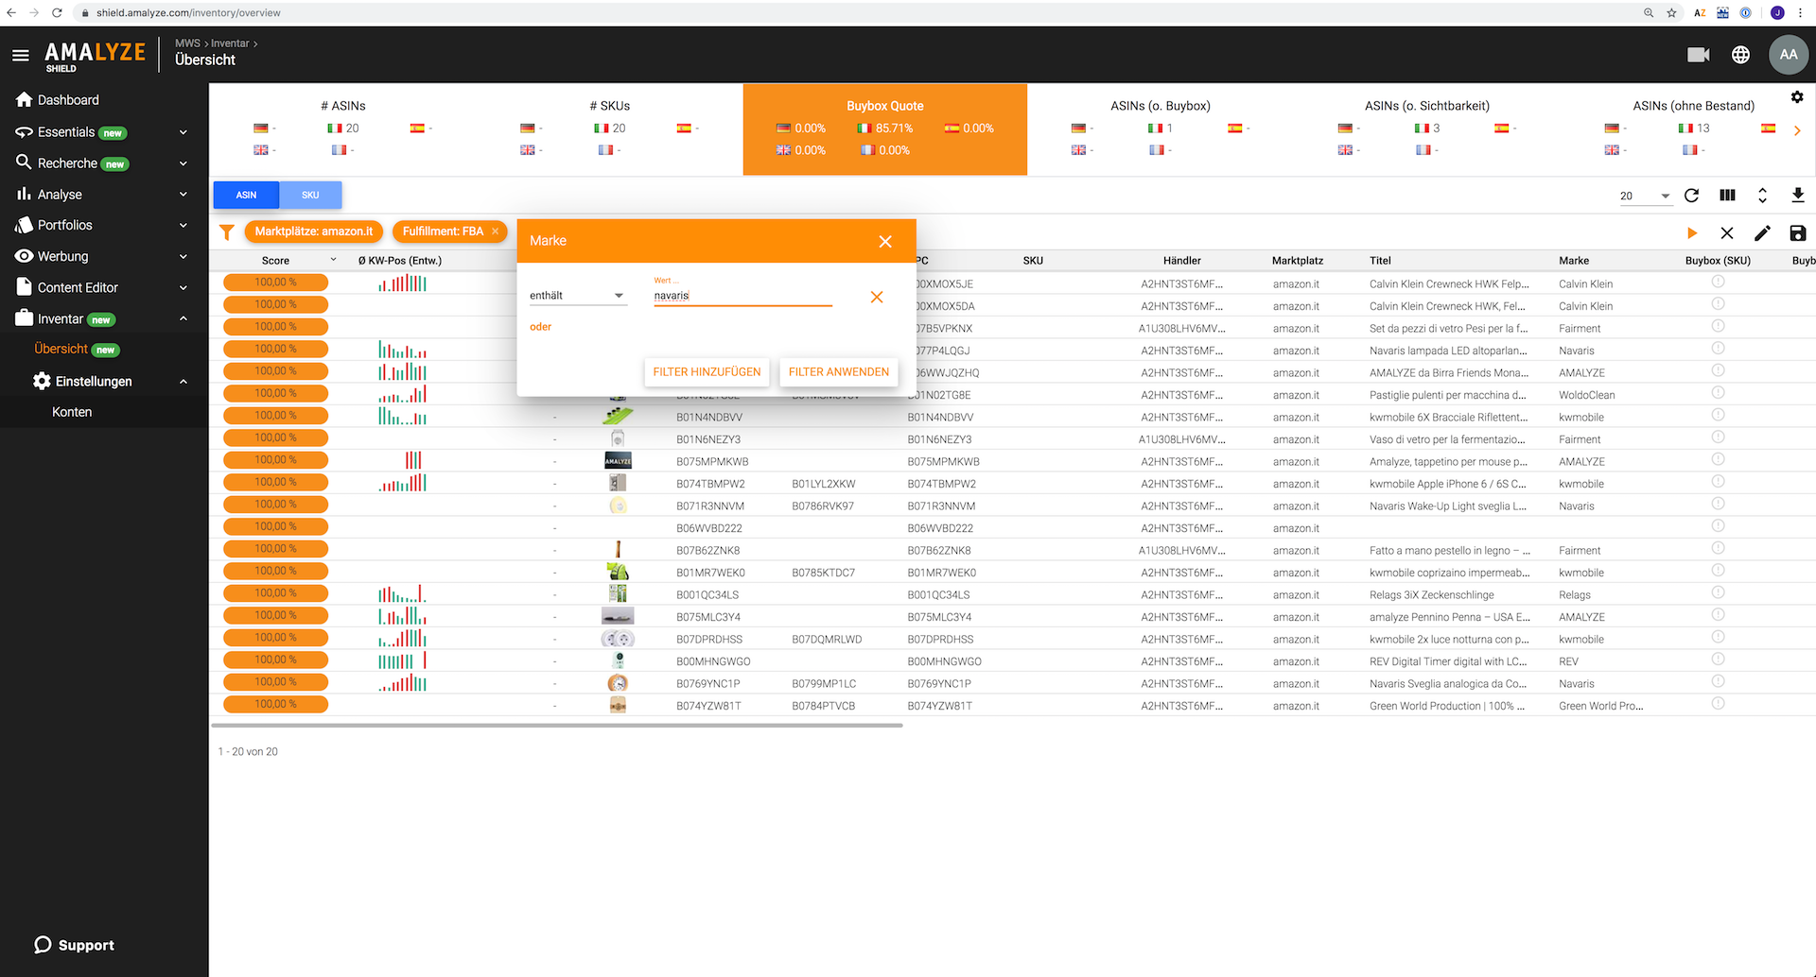1816x977 pixels.
Task: Click the 100,00 % score bar in the REV Digital Timer row
Action: (x=275, y=660)
